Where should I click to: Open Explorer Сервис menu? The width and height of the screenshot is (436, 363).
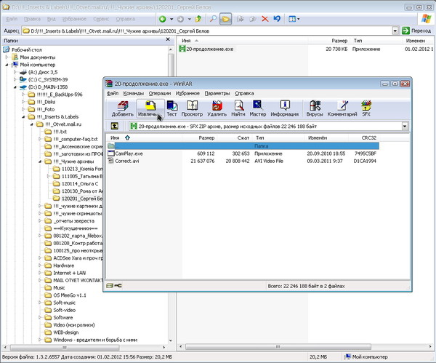point(101,19)
